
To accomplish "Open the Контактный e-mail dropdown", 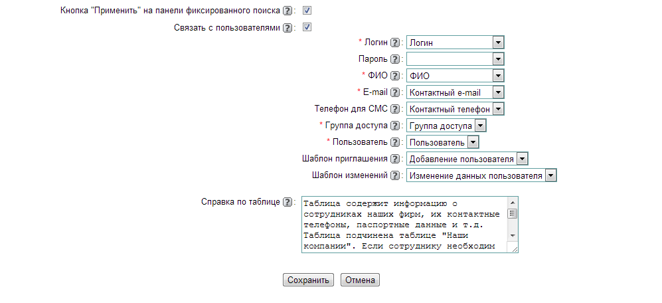I will coord(498,92).
